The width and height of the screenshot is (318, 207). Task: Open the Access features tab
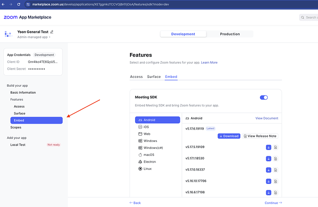(x=136, y=77)
